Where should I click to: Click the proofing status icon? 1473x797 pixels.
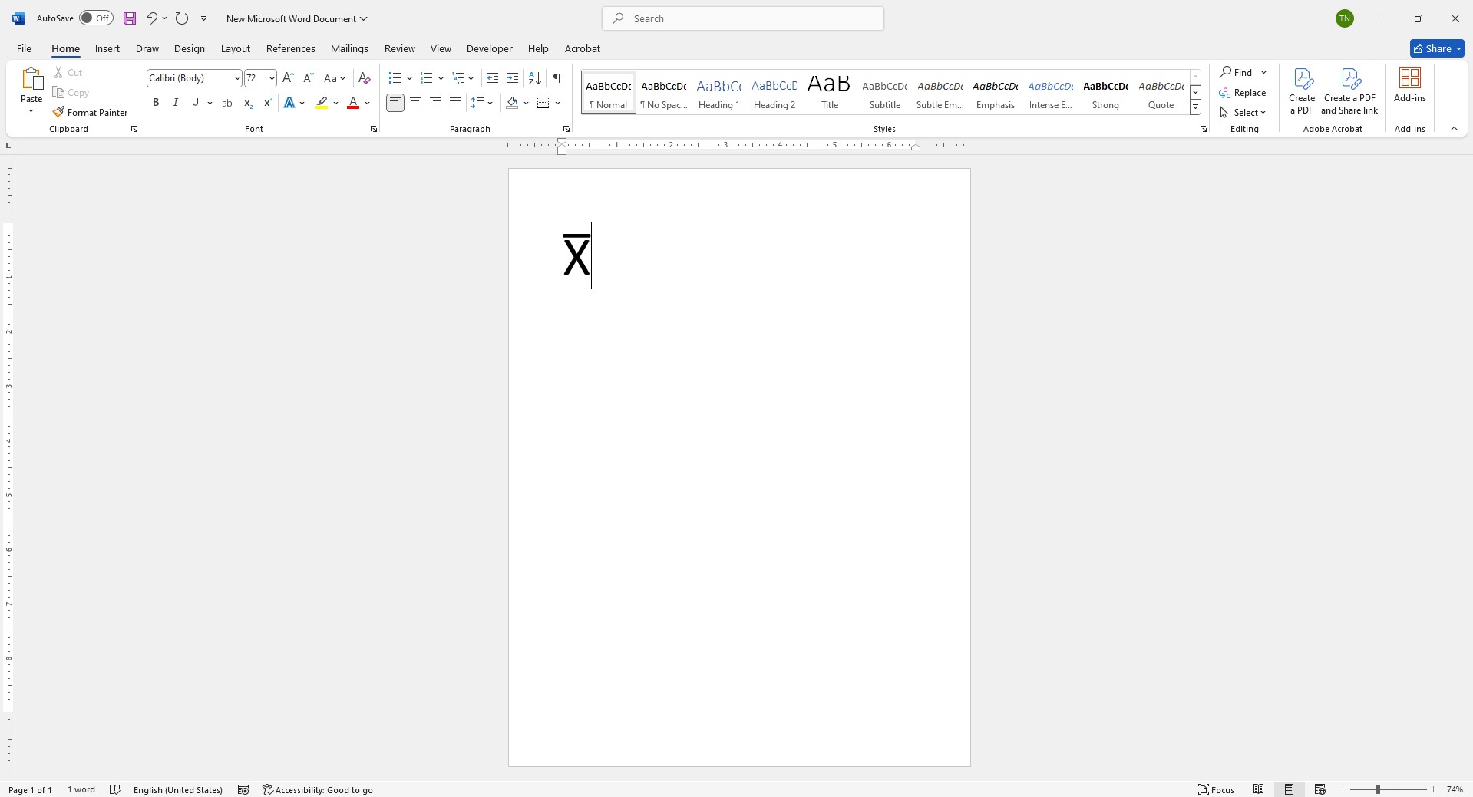coord(115,789)
